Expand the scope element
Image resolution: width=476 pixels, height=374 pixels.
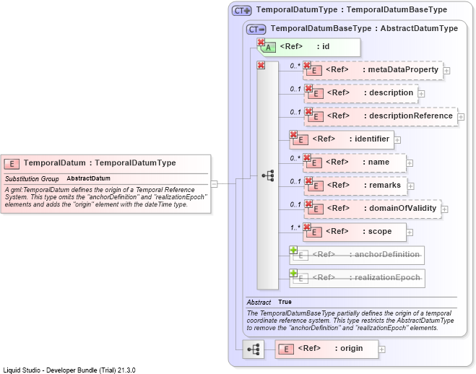tap(410, 232)
